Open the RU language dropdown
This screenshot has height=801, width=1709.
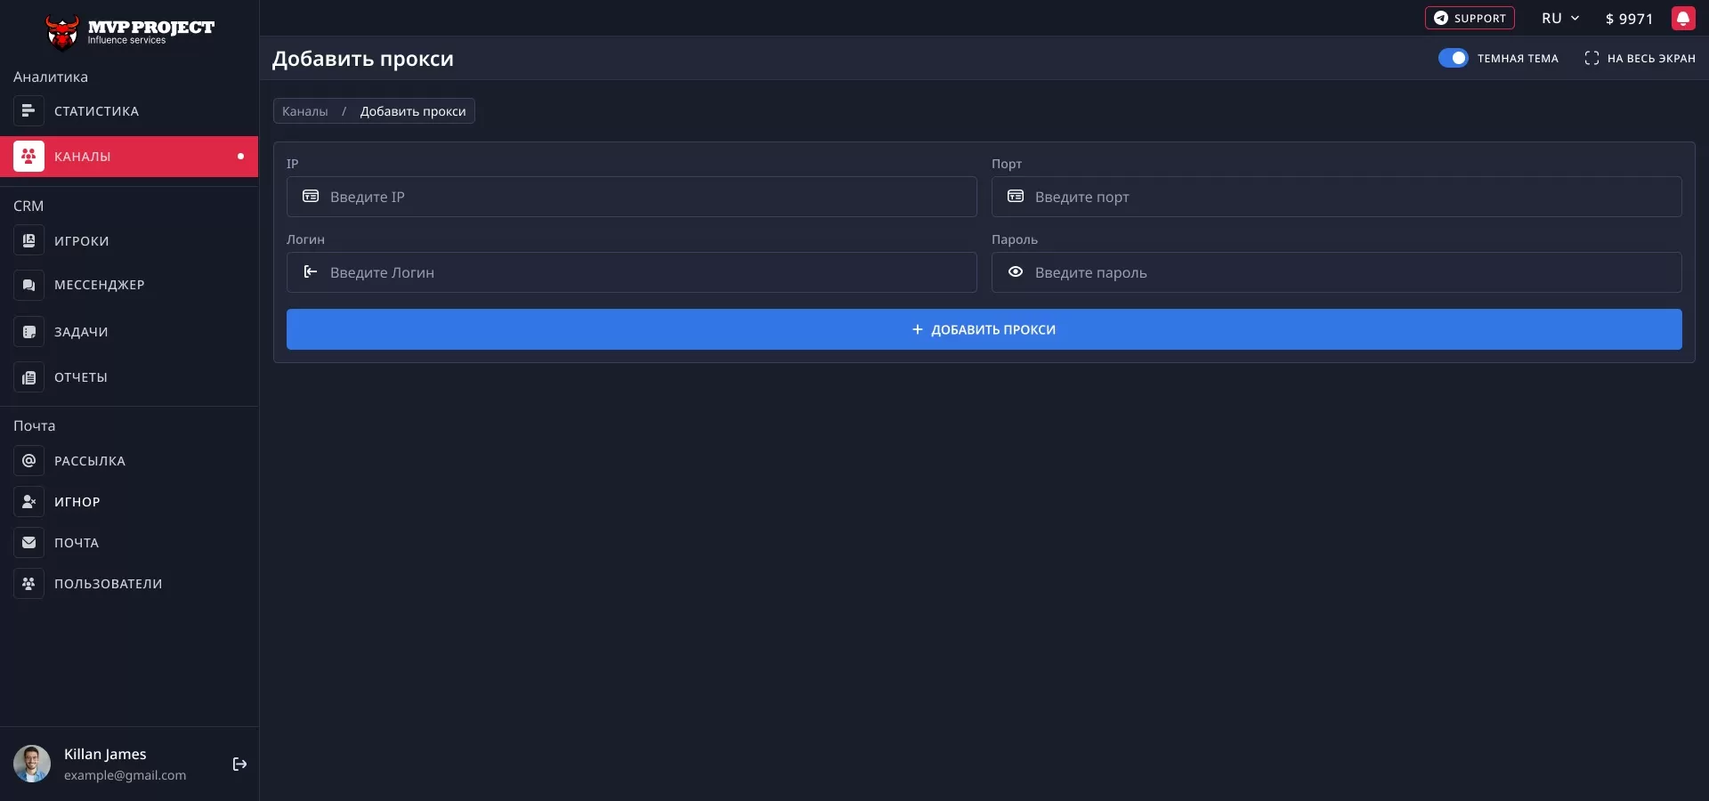click(x=1559, y=19)
